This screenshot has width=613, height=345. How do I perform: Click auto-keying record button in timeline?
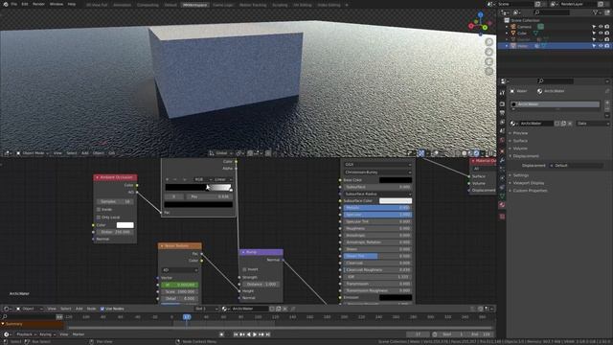221,334
